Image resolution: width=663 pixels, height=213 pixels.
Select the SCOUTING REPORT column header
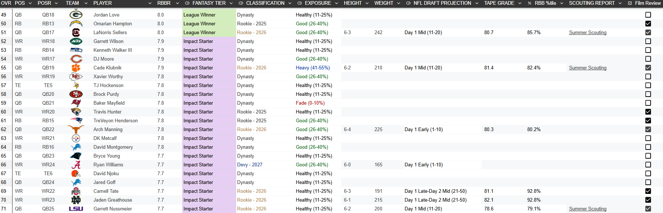(592, 3)
